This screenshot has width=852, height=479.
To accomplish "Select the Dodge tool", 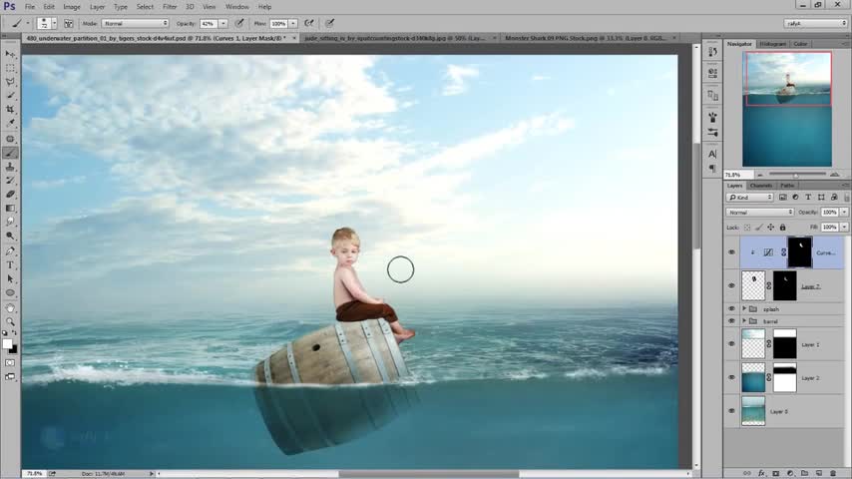I will [10, 236].
